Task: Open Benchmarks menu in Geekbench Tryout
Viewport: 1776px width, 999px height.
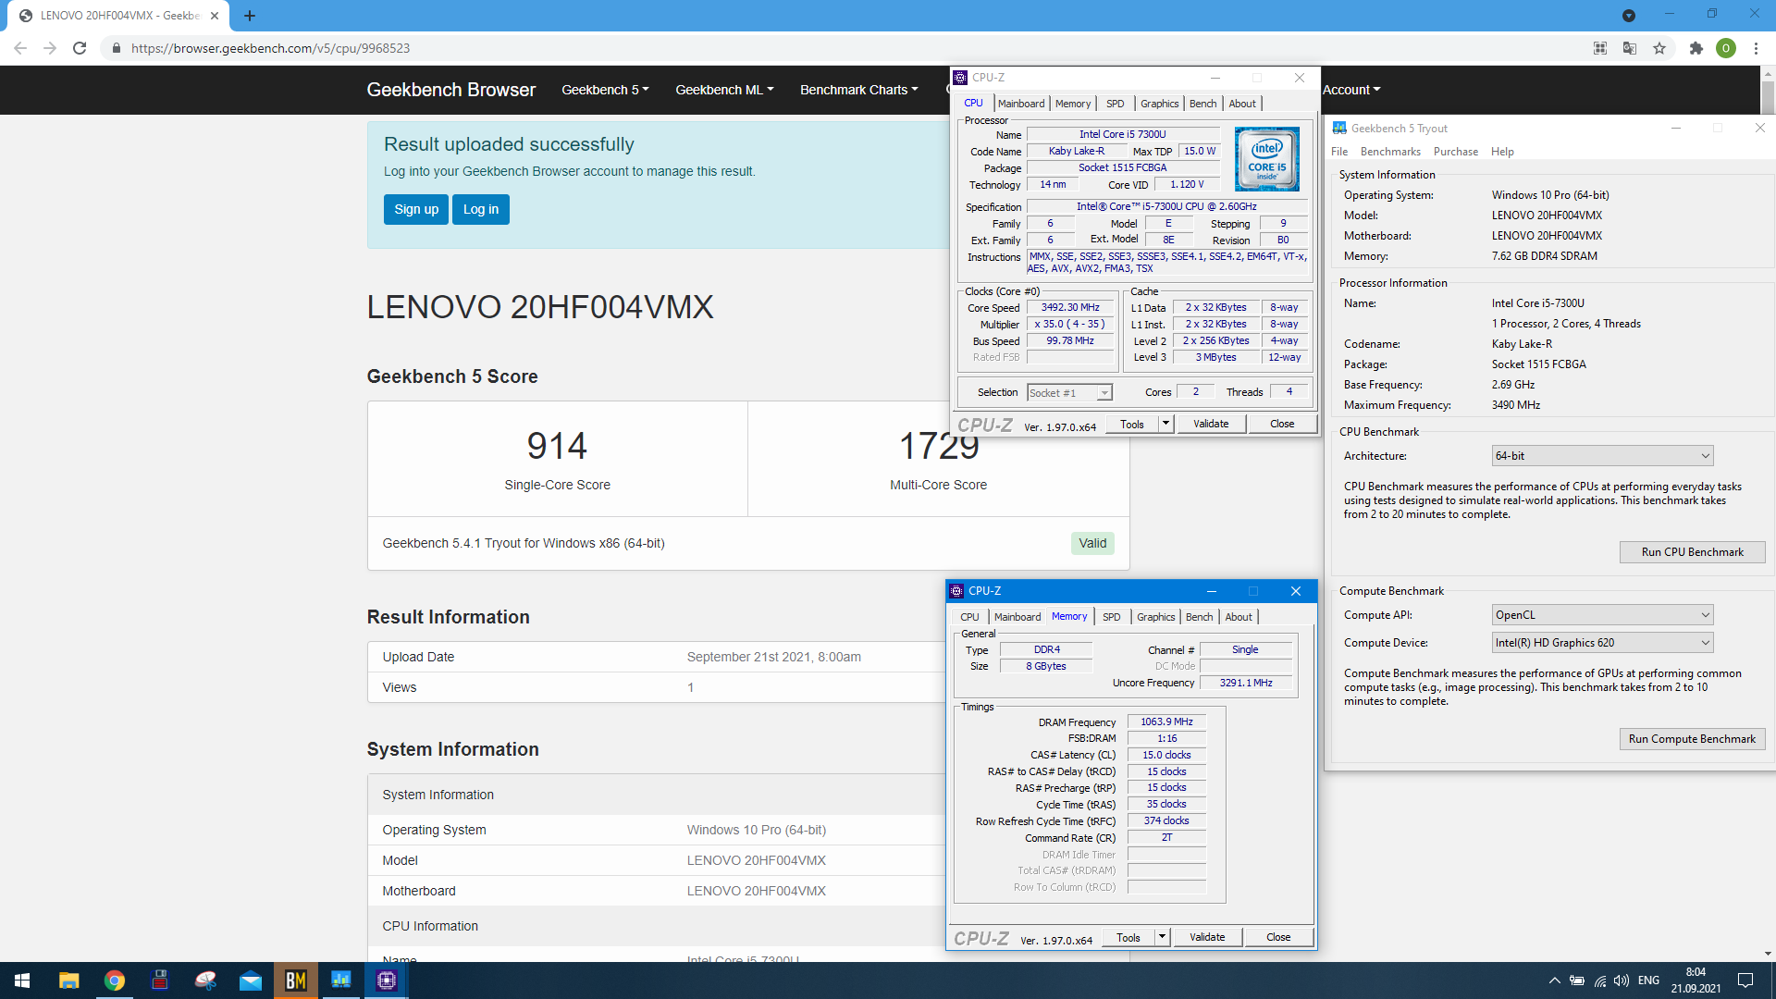Action: (x=1390, y=152)
